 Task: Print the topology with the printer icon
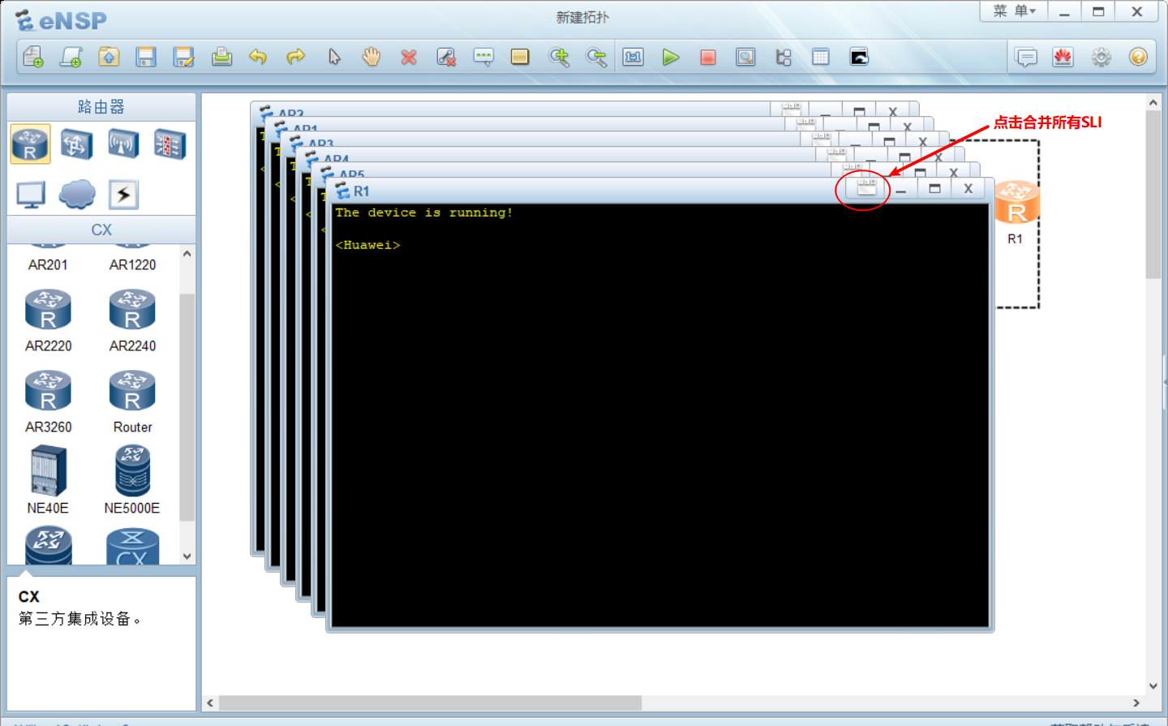[221, 57]
